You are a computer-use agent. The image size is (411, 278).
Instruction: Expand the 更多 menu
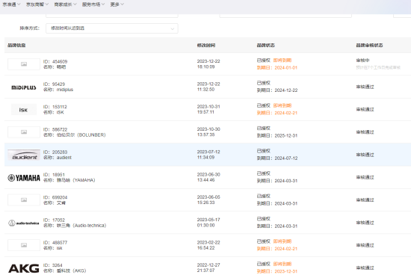pos(117,4)
